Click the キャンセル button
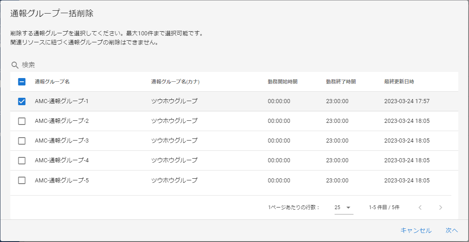Viewport: 469px width, 242px height. (x=416, y=230)
